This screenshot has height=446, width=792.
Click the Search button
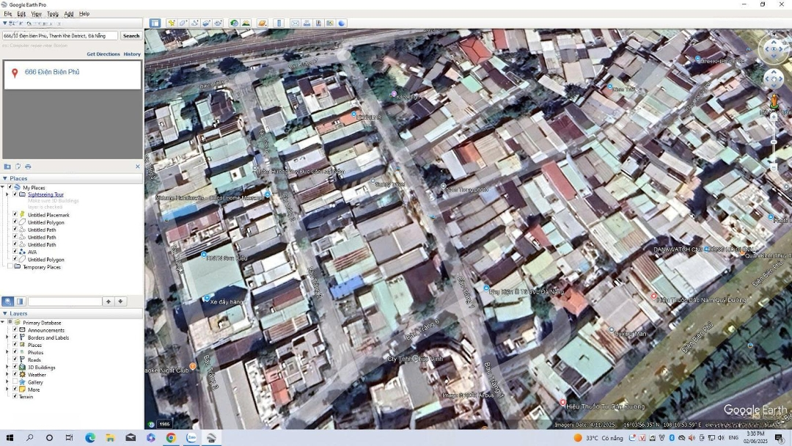click(131, 35)
